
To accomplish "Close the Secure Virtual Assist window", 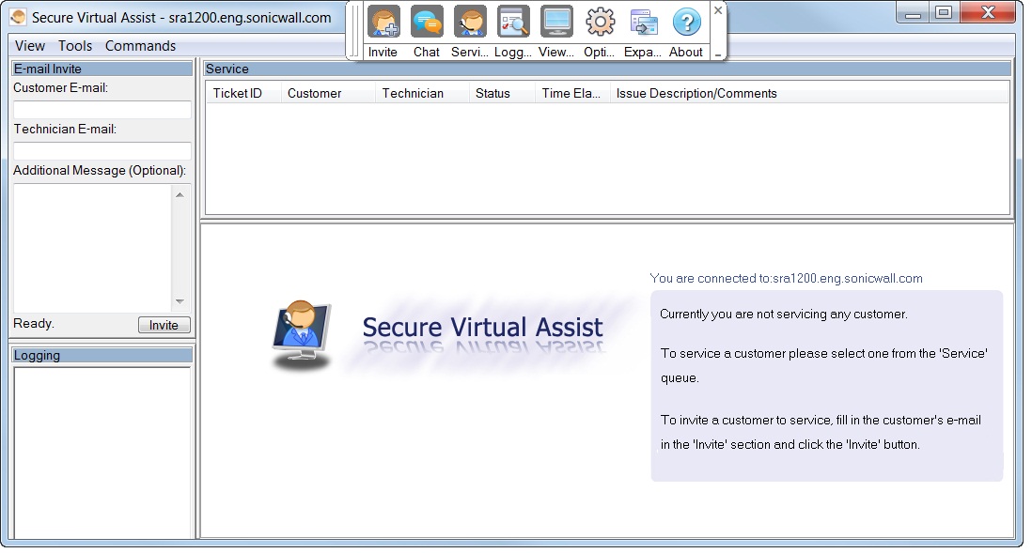I will point(988,12).
